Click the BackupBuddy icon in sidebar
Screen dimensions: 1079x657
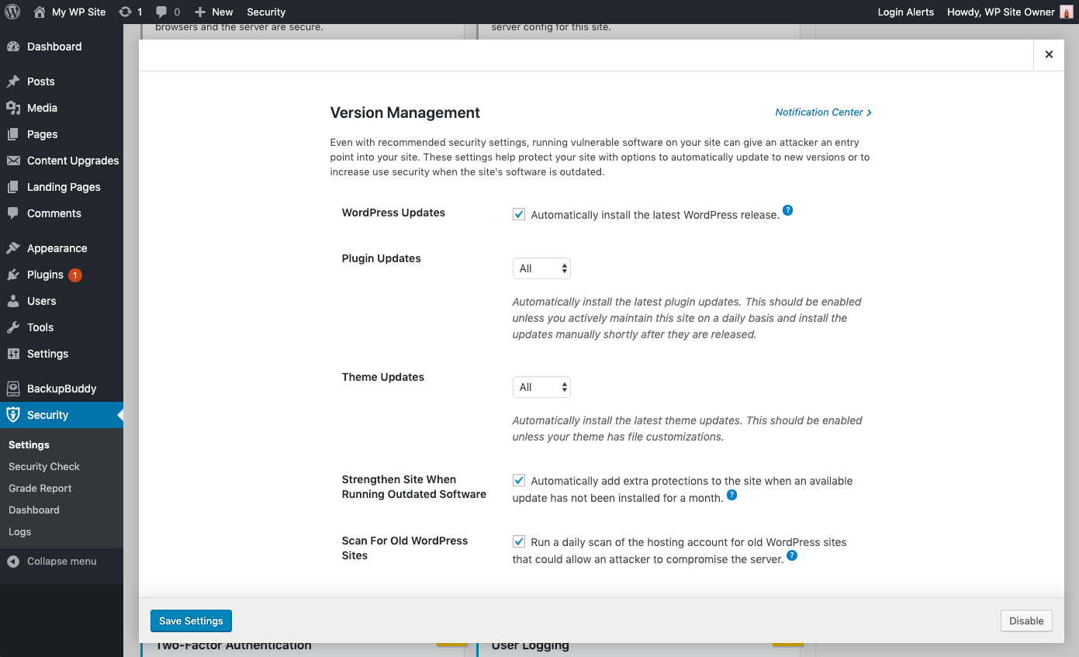13,389
